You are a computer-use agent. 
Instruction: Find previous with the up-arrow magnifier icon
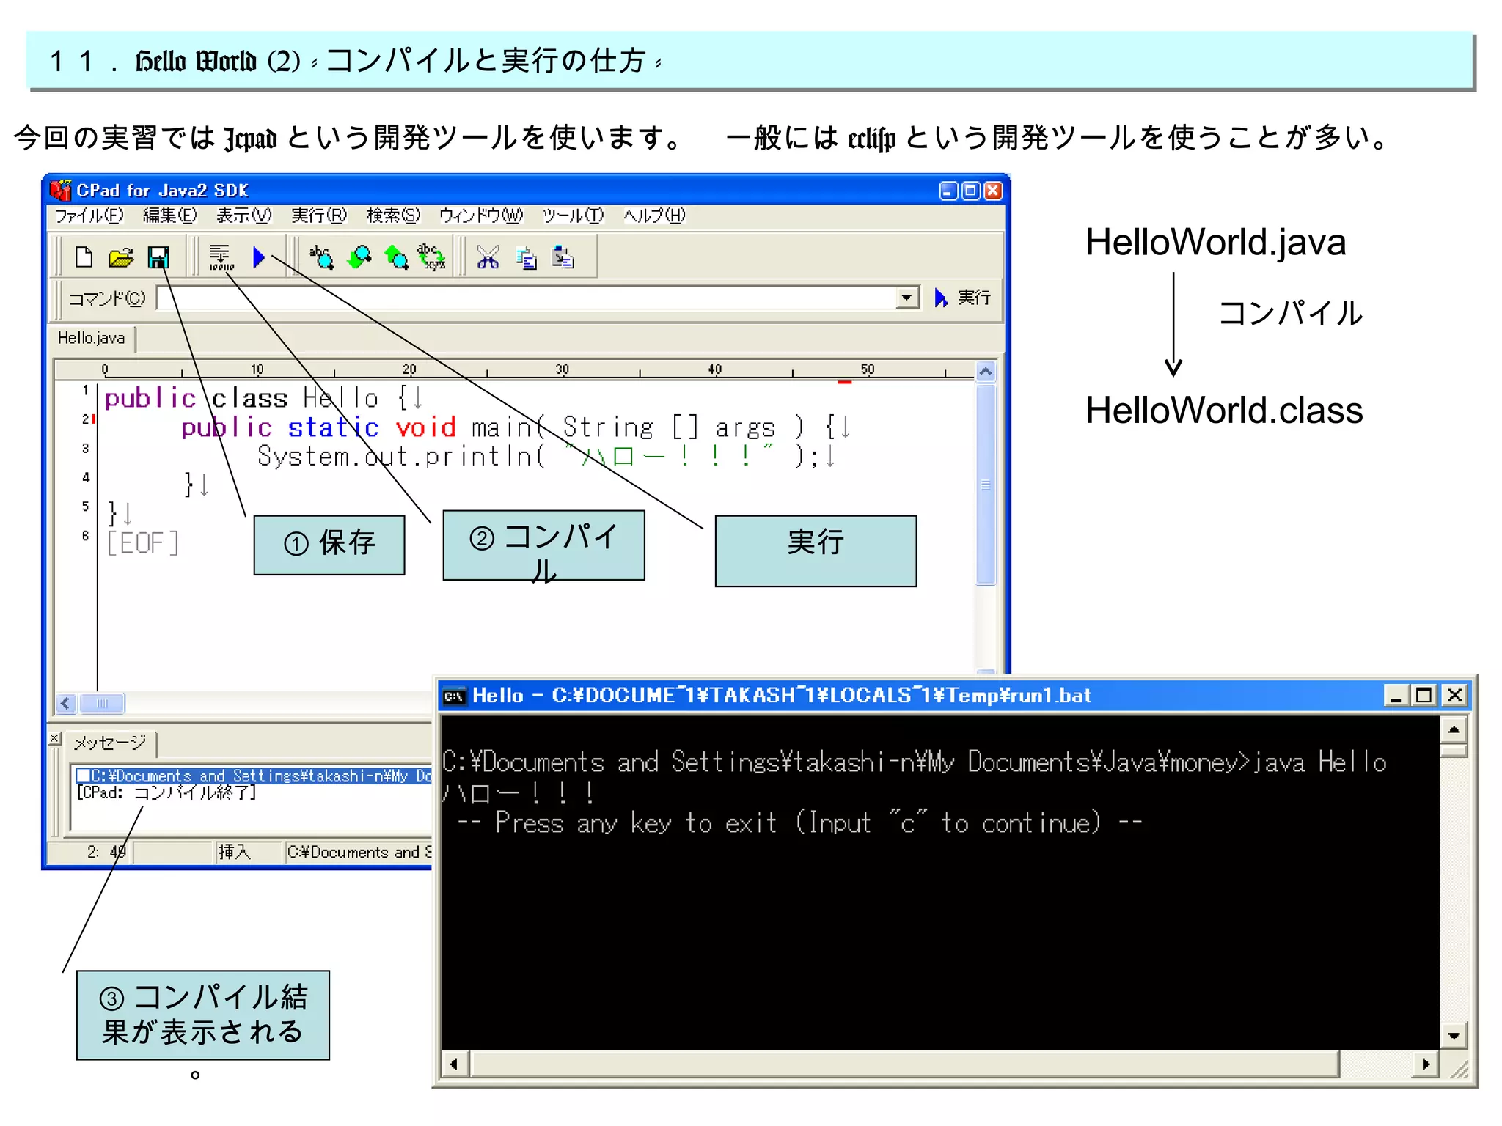(396, 257)
